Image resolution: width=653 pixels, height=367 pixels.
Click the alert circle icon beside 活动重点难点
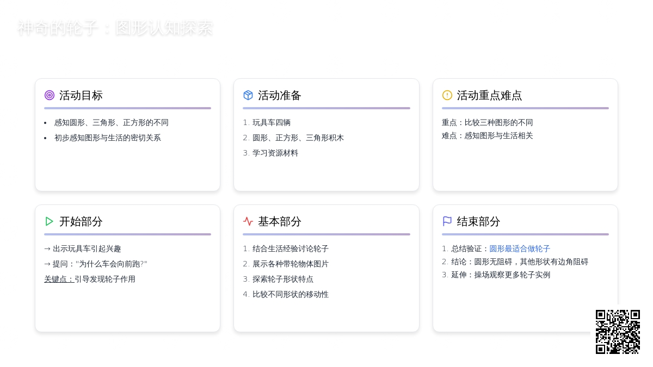447,95
